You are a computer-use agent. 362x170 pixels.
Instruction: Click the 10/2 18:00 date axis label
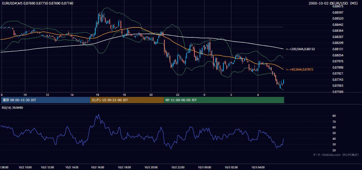coord(124,167)
